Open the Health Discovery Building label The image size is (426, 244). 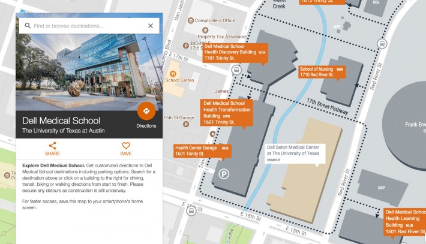(x=235, y=53)
